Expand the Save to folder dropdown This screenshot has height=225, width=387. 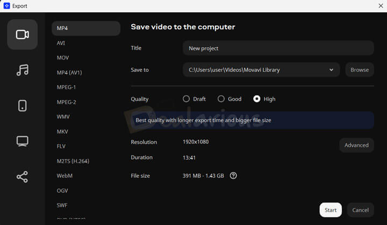click(x=331, y=70)
